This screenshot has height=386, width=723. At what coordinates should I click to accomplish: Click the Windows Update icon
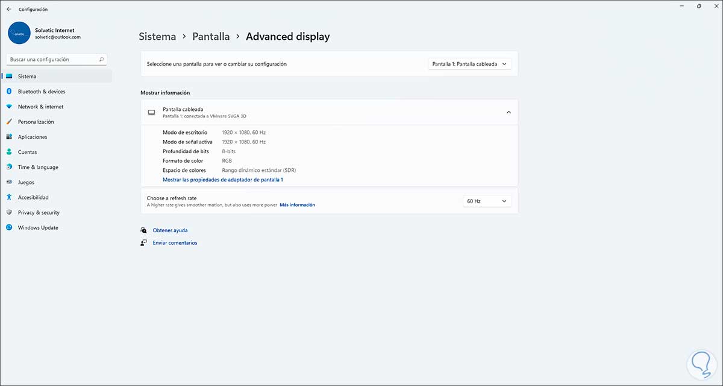pyautogui.click(x=9, y=227)
